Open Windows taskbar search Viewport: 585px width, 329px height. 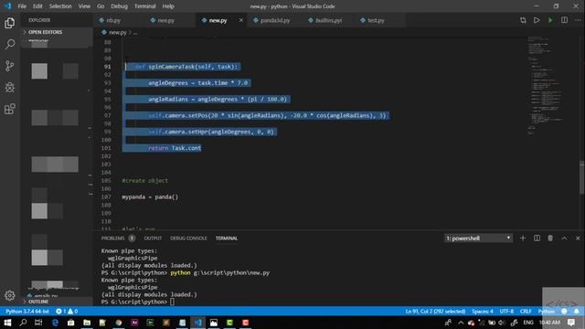(x=23, y=323)
